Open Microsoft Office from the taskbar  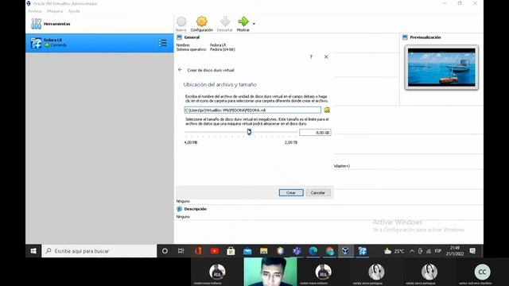(198, 251)
